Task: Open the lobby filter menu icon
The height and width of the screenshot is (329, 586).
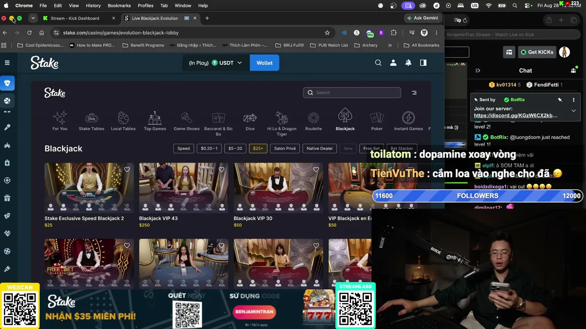Action: pyautogui.click(x=414, y=93)
